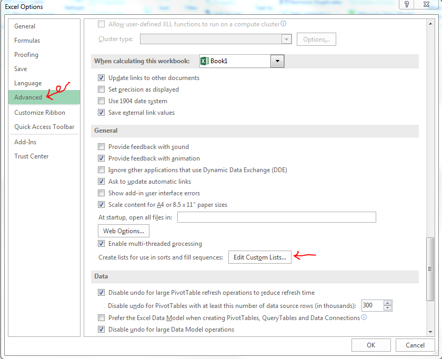Open the Formulas options category
The height and width of the screenshot is (359, 442).
click(27, 41)
